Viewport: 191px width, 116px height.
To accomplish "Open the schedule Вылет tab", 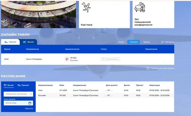I will pos(9,85).
